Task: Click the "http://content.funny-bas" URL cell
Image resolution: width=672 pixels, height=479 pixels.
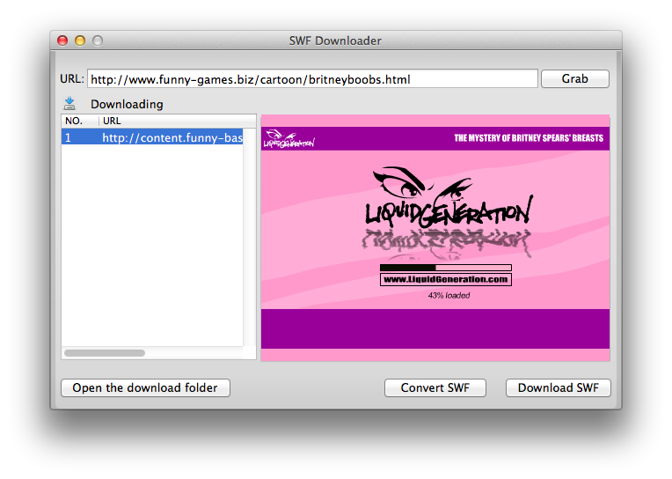Action: pos(172,137)
